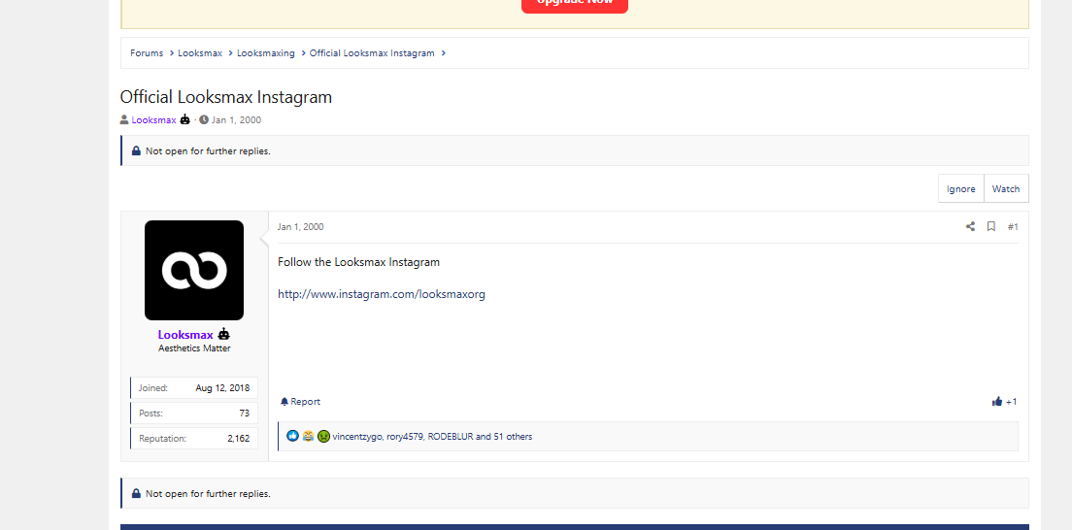Click the red Upgrade Now button
This screenshot has width=1072, height=530.
tap(574, 4)
